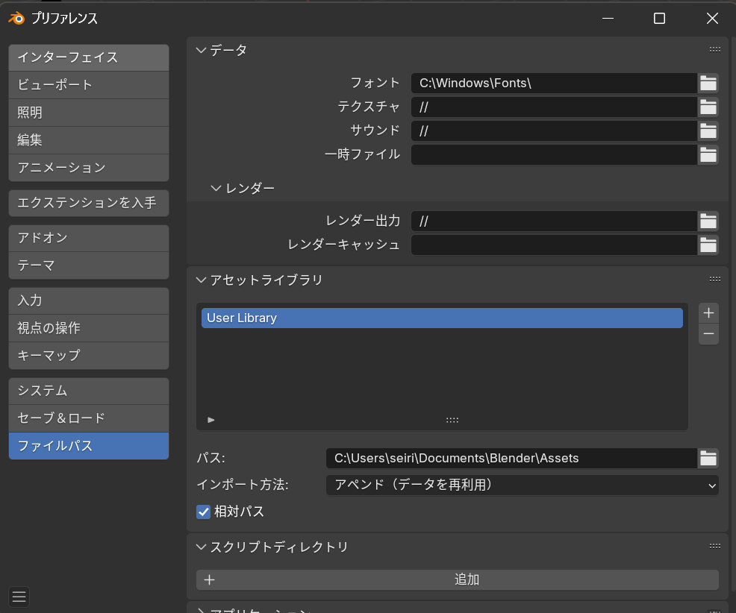Close the プリファレンス window
Screen dimensions: 736x613
pos(712,19)
